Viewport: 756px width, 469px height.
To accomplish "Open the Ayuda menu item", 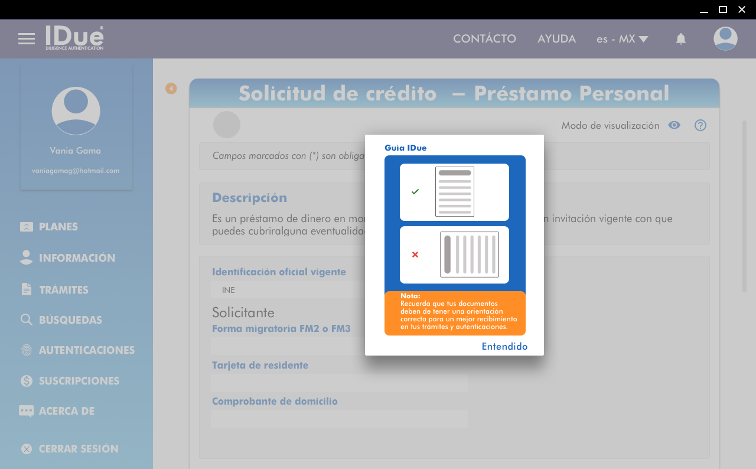I will pos(556,39).
